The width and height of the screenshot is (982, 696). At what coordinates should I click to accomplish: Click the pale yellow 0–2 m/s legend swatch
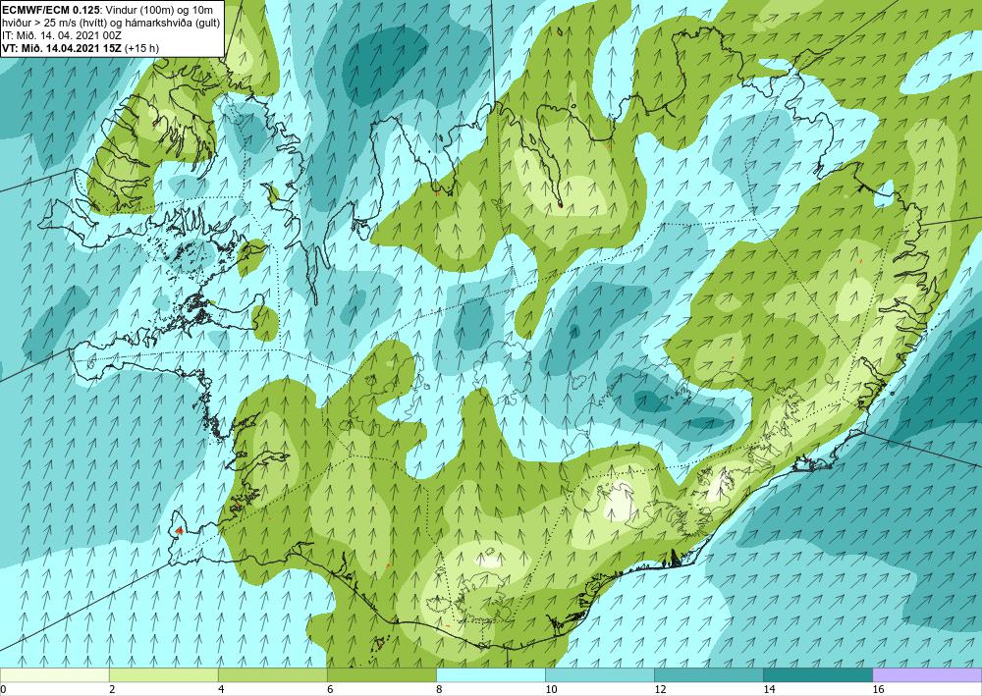pos(54,675)
